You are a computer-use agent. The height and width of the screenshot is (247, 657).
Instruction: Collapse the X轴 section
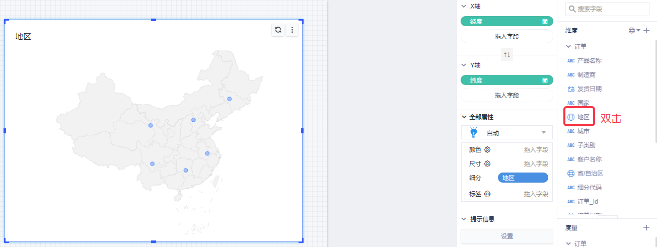point(464,7)
